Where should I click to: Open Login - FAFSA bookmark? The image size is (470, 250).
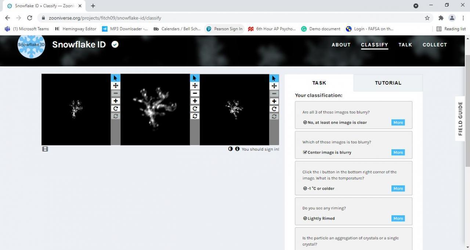[370, 29]
